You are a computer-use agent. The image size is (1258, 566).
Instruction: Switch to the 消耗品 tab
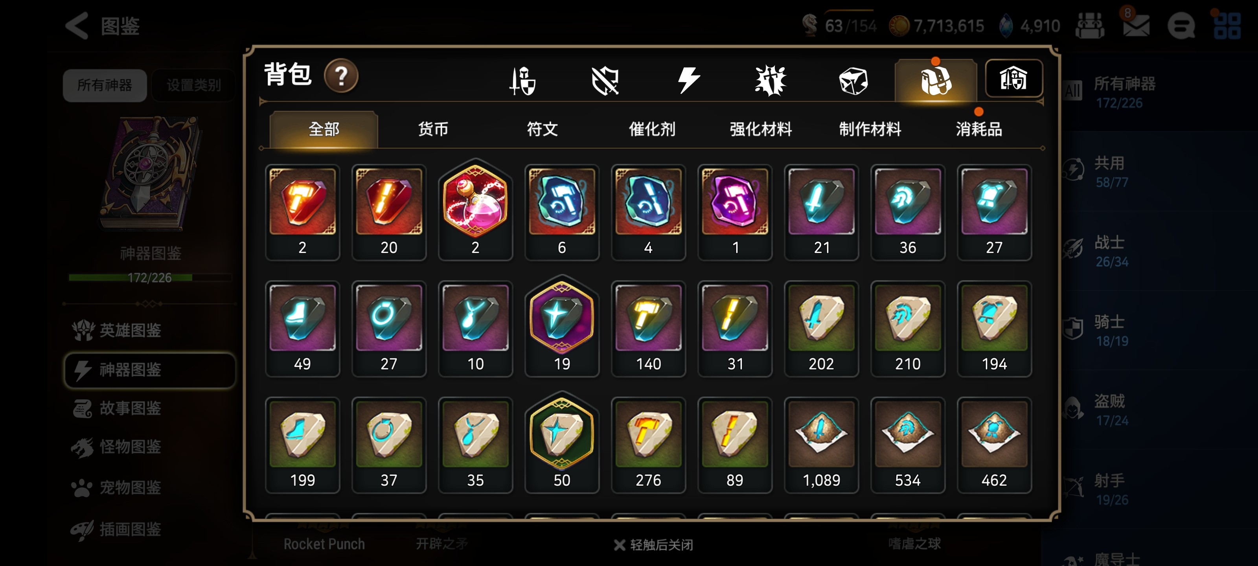(x=978, y=129)
